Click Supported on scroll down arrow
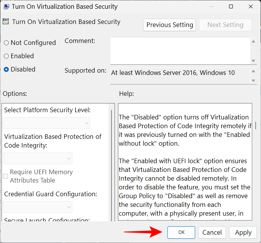This screenshot has width=261, height=243. pos(253,80)
